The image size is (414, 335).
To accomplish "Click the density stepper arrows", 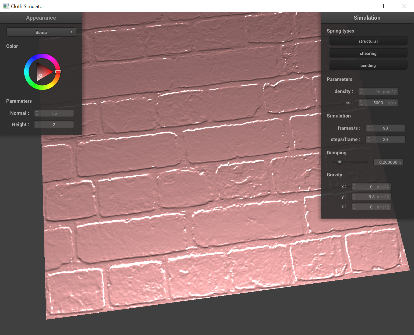I will [x=361, y=91].
